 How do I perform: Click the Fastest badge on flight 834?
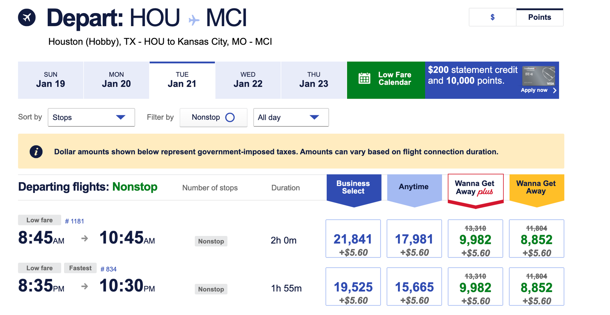[x=80, y=268]
